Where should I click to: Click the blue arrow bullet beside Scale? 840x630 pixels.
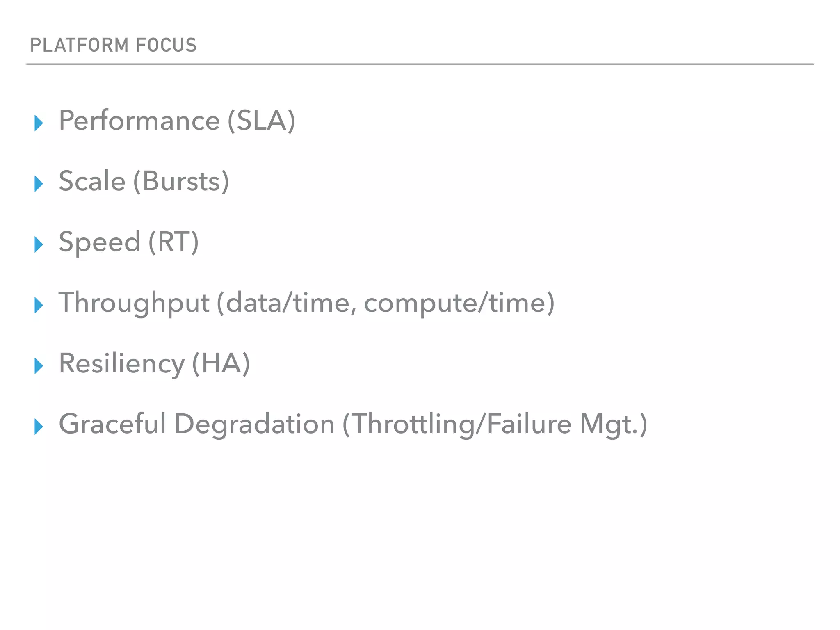(39, 184)
